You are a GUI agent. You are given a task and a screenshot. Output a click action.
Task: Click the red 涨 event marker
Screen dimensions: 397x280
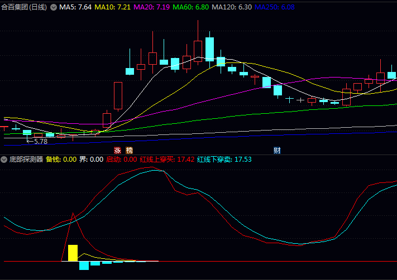118,151
